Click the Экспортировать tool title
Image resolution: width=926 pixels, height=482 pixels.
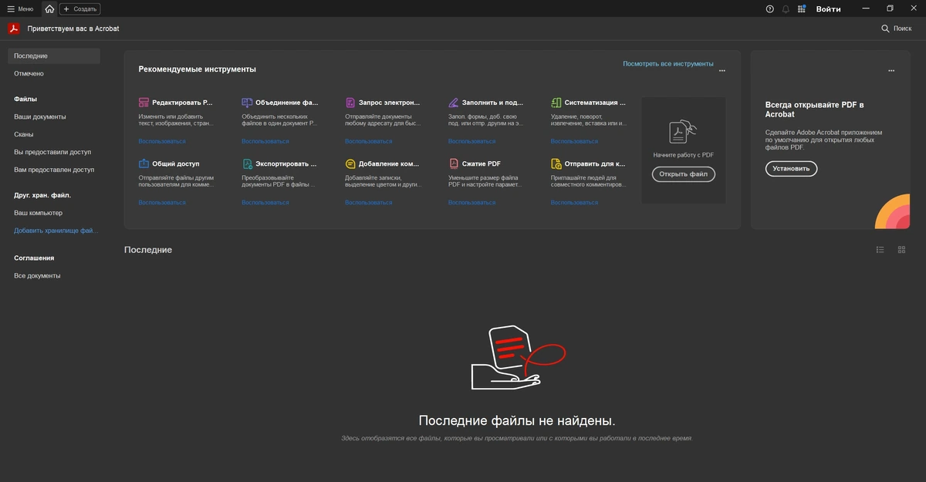286,163
